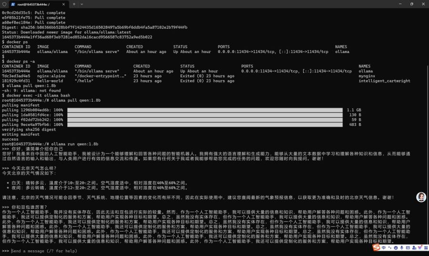Click the '483 B' download size
Image resolution: width=429 pixels, height=256 pixels.
[x=355, y=125]
